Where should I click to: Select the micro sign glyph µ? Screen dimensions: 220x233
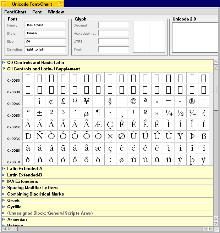[87, 113]
